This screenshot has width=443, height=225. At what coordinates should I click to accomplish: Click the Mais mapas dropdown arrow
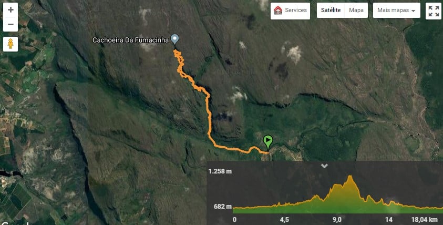point(414,11)
